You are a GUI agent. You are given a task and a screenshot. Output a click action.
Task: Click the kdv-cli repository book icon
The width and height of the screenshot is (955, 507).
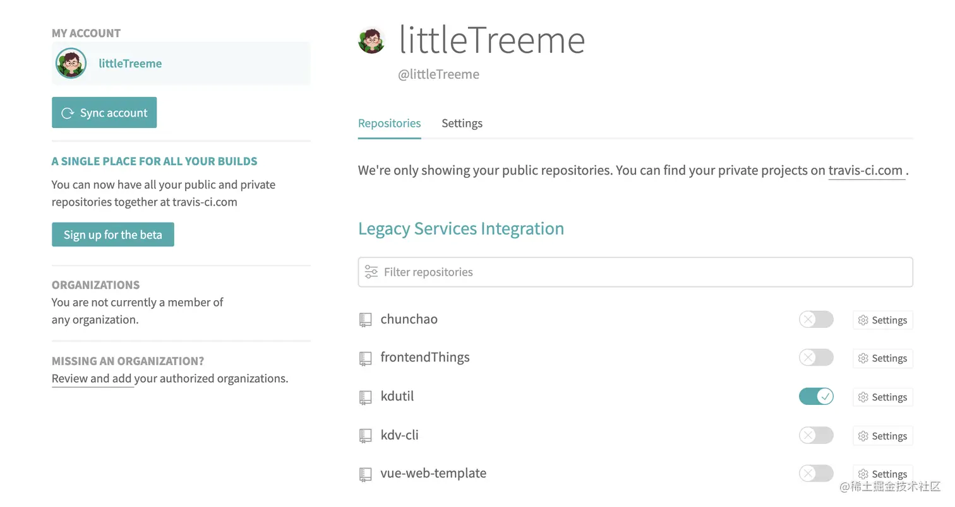click(x=365, y=436)
